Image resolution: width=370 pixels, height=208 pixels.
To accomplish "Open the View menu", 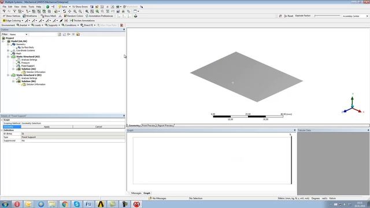I will point(17,7).
